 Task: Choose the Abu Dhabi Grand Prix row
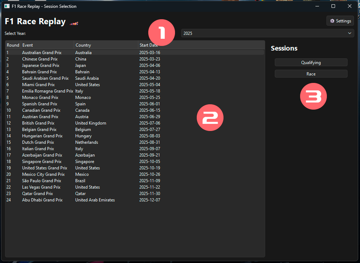pyautogui.click(x=42, y=200)
